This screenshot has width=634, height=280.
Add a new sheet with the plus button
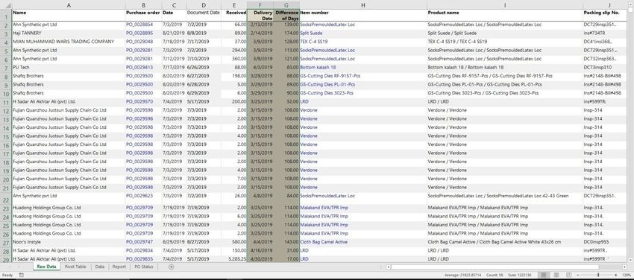pyautogui.click(x=171, y=267)
